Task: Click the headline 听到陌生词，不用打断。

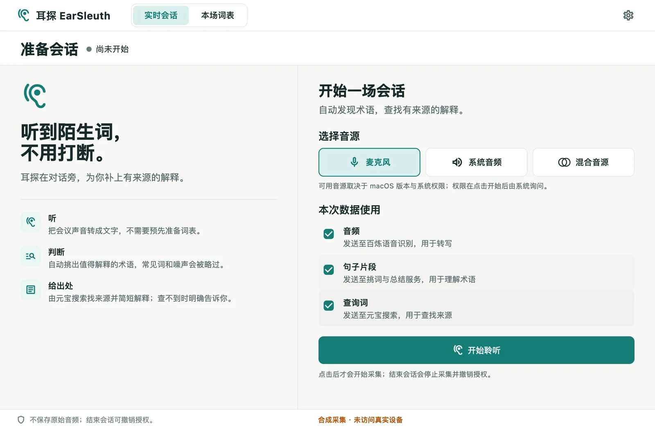Action: click(x=70, y=143)
